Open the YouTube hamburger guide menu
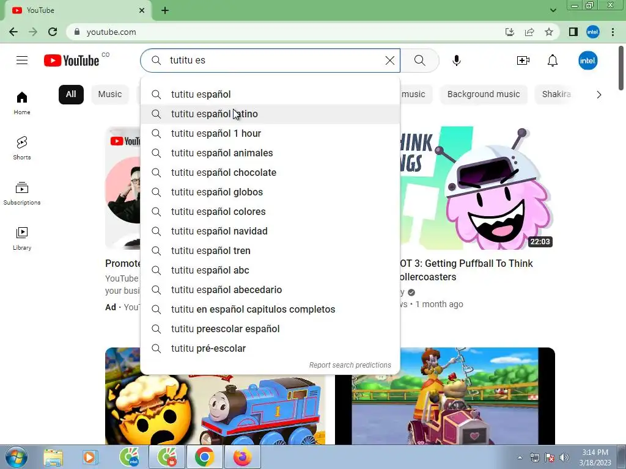This screenshot has width=626, height=469. pyautogui.click(x=22, y=60)
